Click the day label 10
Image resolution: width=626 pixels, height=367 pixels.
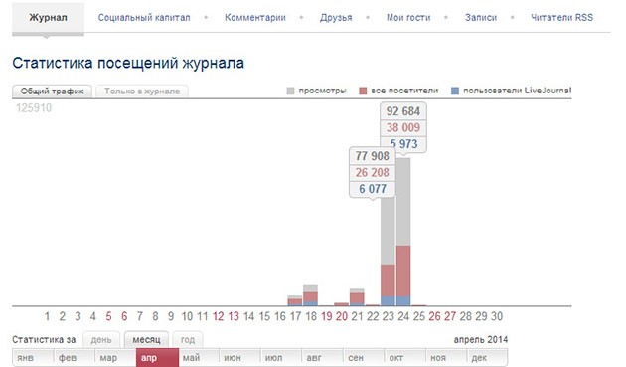(187, 316)
